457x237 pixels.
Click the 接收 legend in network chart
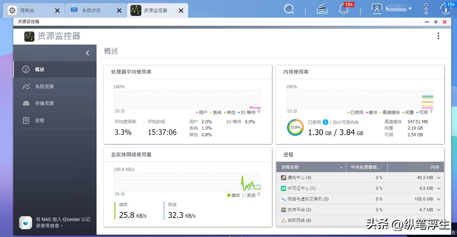(234, 195)
